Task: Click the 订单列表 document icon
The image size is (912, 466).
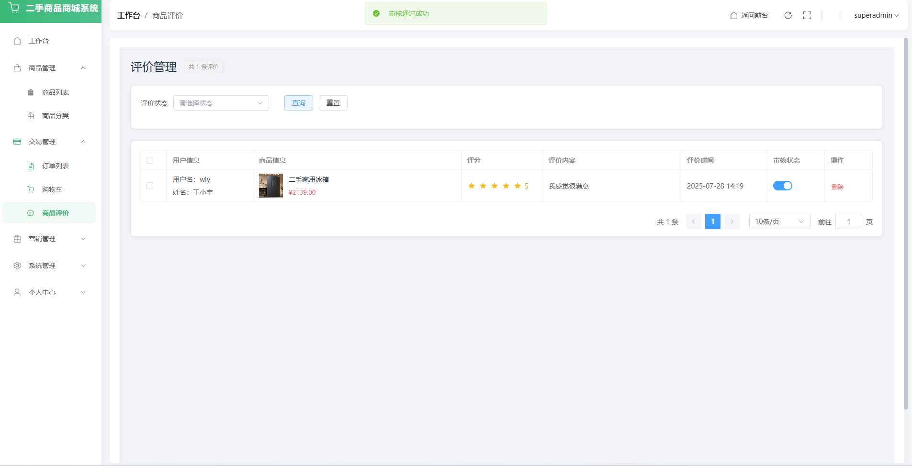Action: [x=31, y=166]
